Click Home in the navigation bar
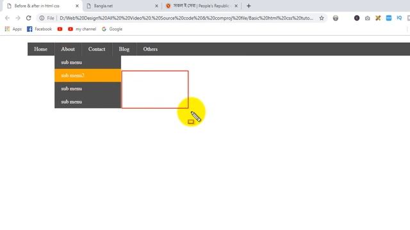Viewport: 410px width, 230px height. click(x=41, y=49)
